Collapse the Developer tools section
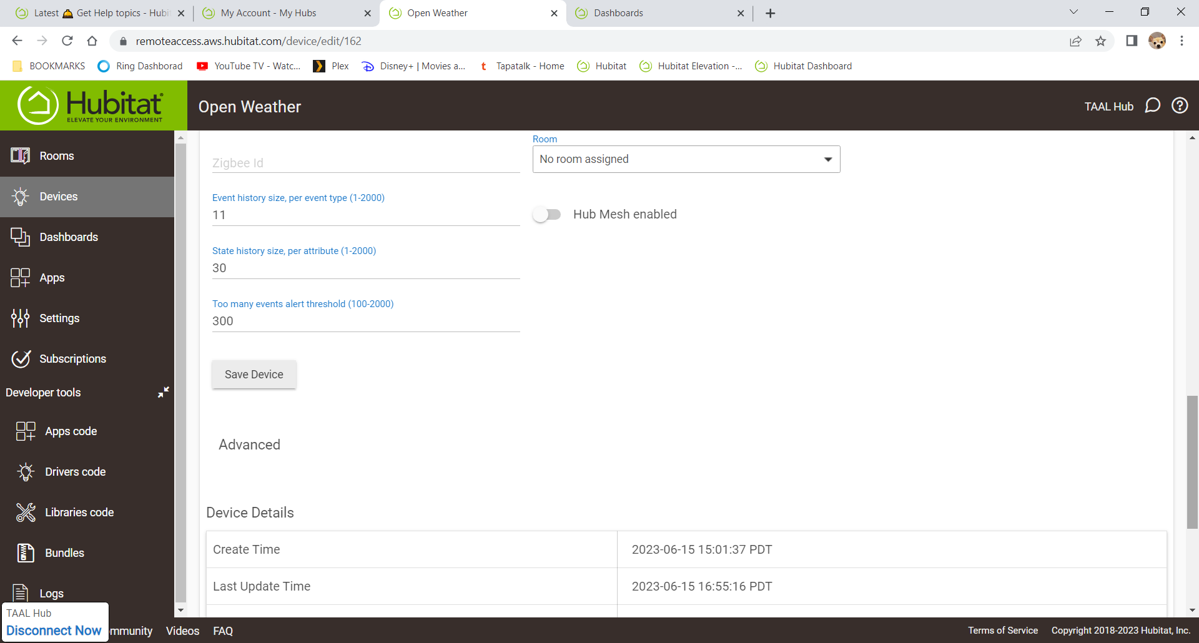The image size is (1199, 643). click(163, 392)
